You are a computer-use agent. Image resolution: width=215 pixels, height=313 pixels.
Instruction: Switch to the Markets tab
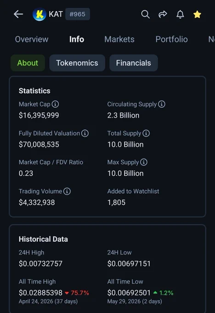coord(119,39)
